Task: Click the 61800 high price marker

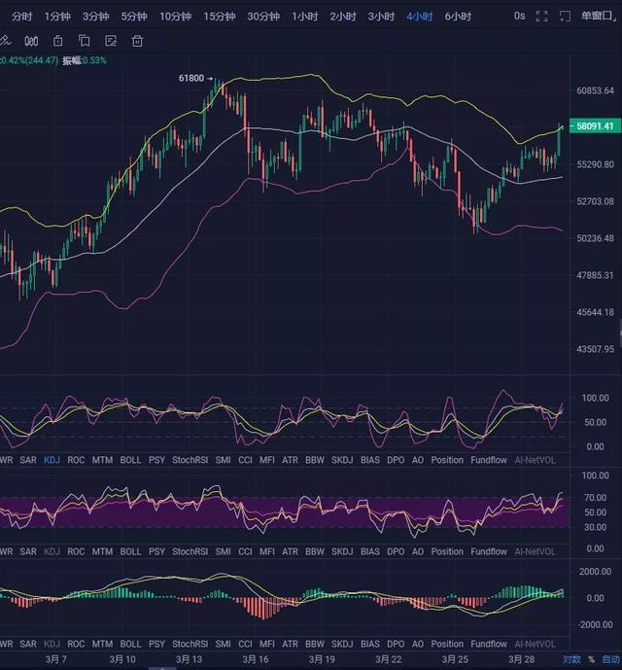Action: [191, 78]
